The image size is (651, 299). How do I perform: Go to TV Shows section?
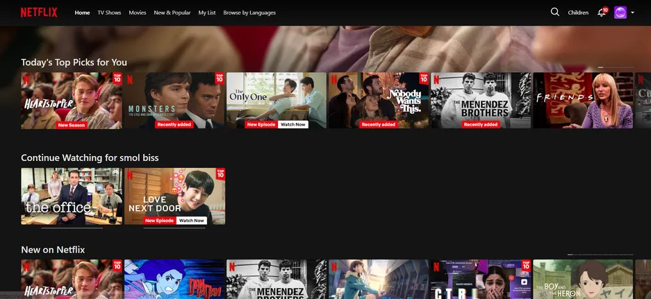(109, 12)
